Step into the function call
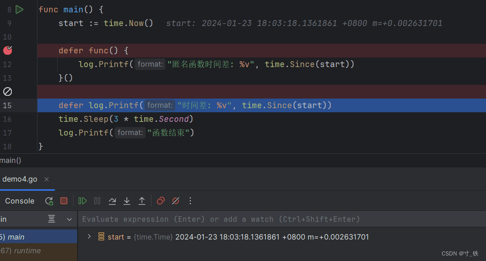 (x=127, y=201)
